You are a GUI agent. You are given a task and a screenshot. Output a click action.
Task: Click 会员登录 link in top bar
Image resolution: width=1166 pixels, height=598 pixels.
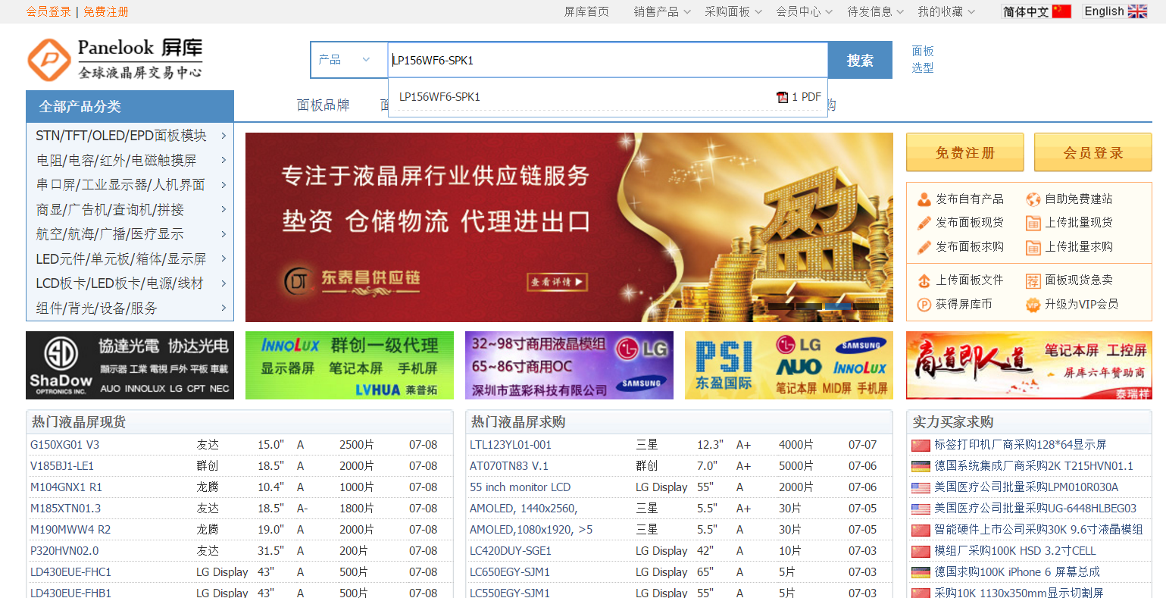click(48, 11)
